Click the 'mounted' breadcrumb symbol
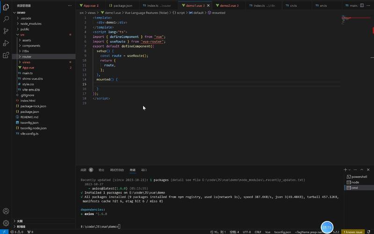This screenshot has width=374, height=234. [x=216, y=13]
